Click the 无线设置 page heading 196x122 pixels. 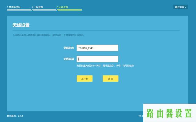click(21, 25)
